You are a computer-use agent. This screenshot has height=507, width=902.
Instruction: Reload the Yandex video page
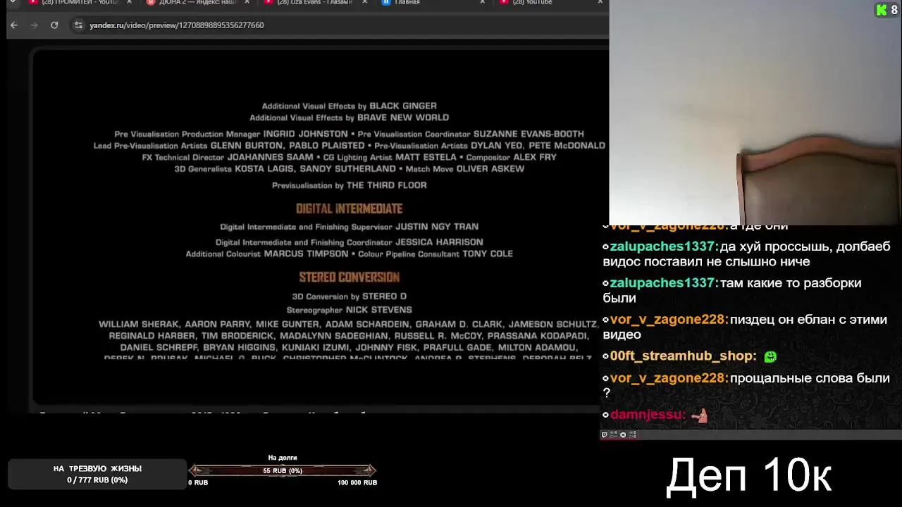click(54, 25)
